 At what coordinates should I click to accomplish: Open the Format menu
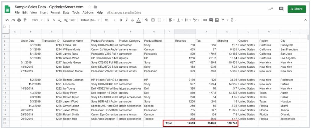55,13
